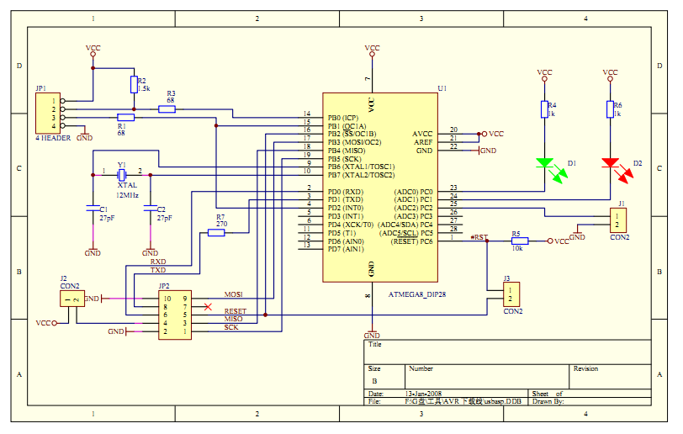Click the 12MHz crystal value text
Viewport: 683px width, 434px height.
click(127, 195)
